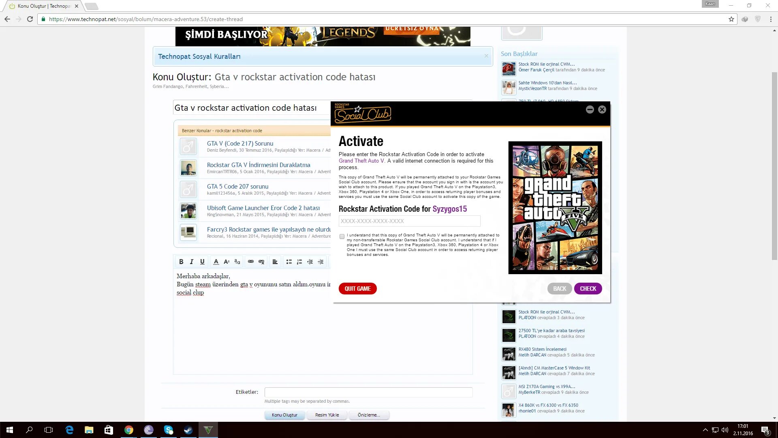This screenshot has height=438, width=778.
Task: Minimize the Social Club overlay
Action: (x=590, y=109)
